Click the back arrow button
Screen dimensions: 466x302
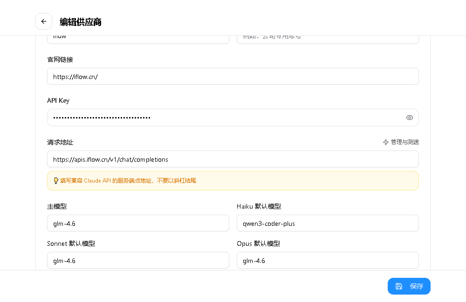pos(44,21)
